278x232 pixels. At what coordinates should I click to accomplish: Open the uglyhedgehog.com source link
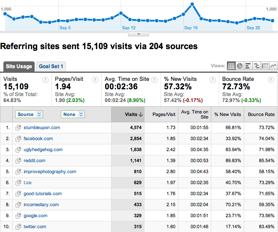click(44, 150)
